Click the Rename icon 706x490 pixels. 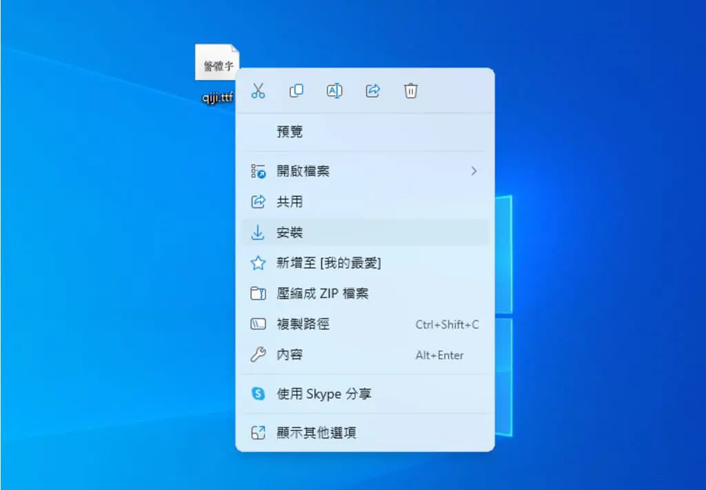click(x=334, y=90)
